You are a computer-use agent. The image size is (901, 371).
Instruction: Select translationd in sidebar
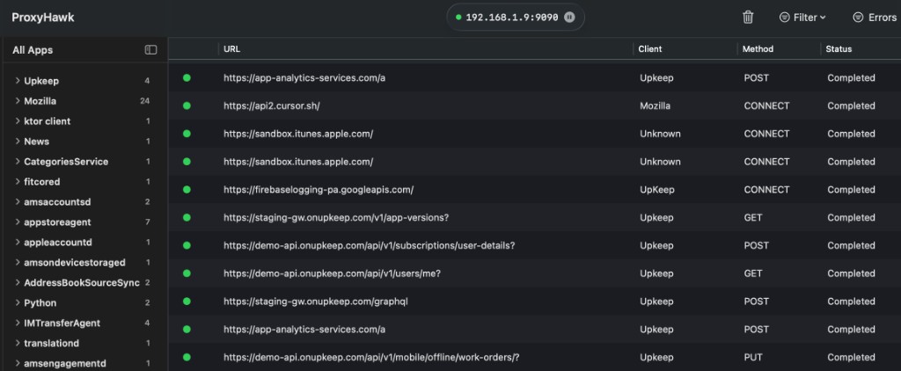52,343
